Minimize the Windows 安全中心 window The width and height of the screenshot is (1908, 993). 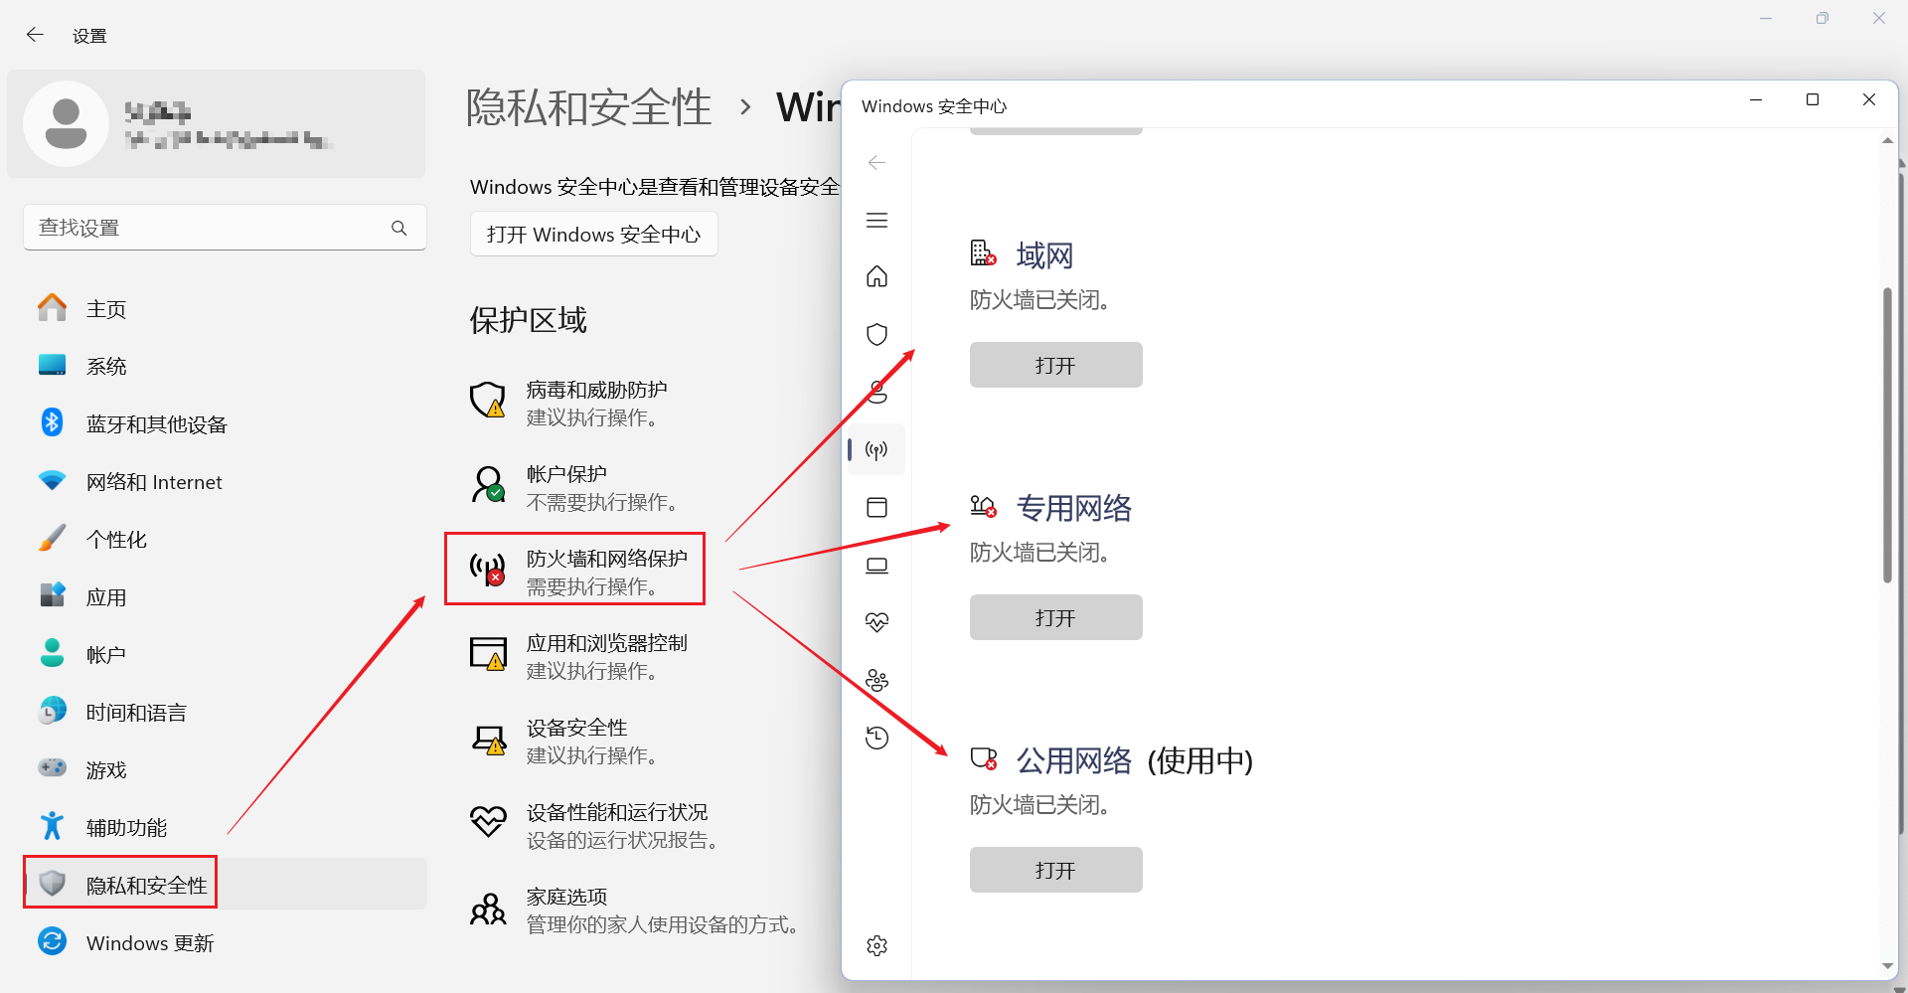coord(1756,99)
